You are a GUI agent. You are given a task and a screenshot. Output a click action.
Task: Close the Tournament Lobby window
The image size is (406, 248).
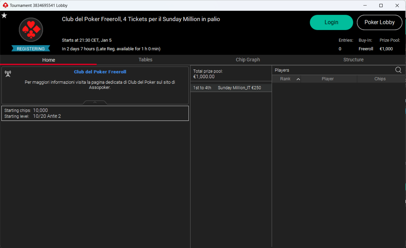click(397, 5)
